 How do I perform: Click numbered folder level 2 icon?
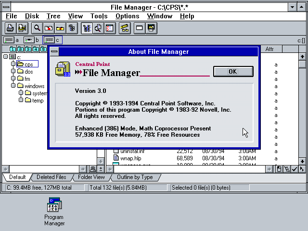20,49
